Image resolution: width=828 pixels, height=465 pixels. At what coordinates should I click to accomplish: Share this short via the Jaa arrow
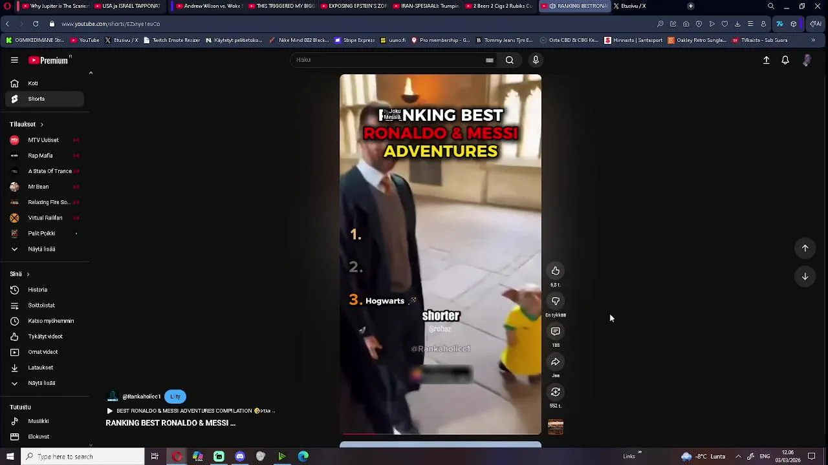pos(556,362)
